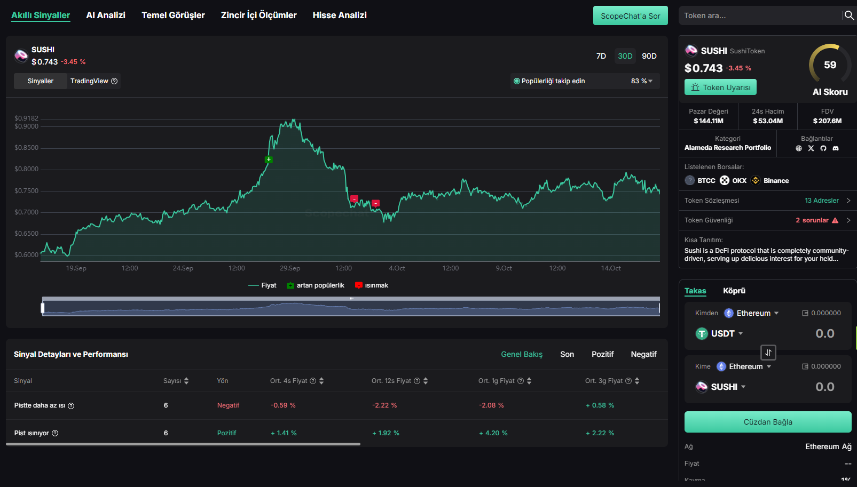Click the Kime wallet balance icon
Image resolution: width=857 pixels, height=487 pixels.
805,366
